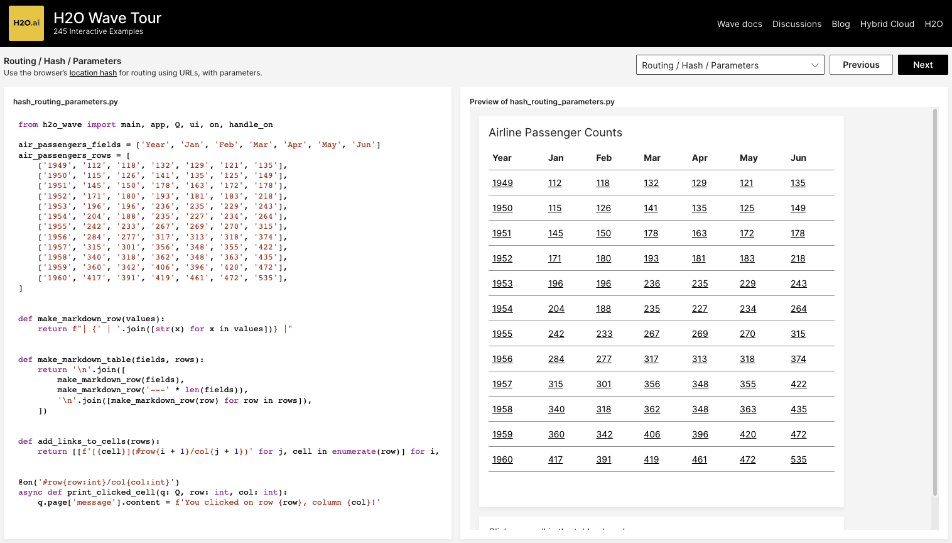Click the 196 Feb value for 1953
952x543 pixels.
click(603, 283)
